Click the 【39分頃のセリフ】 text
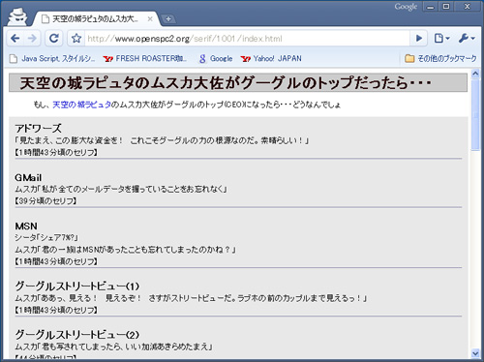This screenshot has width=484, height=362. [x=45, y=201]
